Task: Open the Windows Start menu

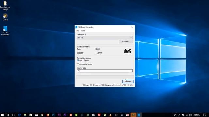Action: (x=2, y=115)
